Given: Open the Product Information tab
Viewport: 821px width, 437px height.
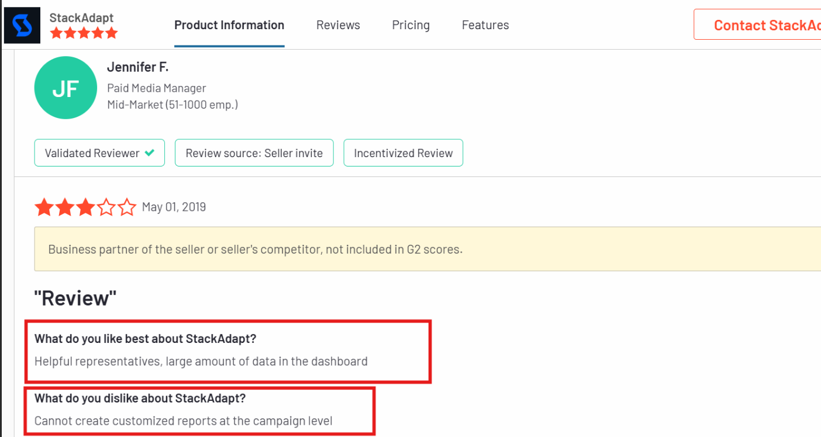Looking at the screenshot, I should tap(229, 25).
